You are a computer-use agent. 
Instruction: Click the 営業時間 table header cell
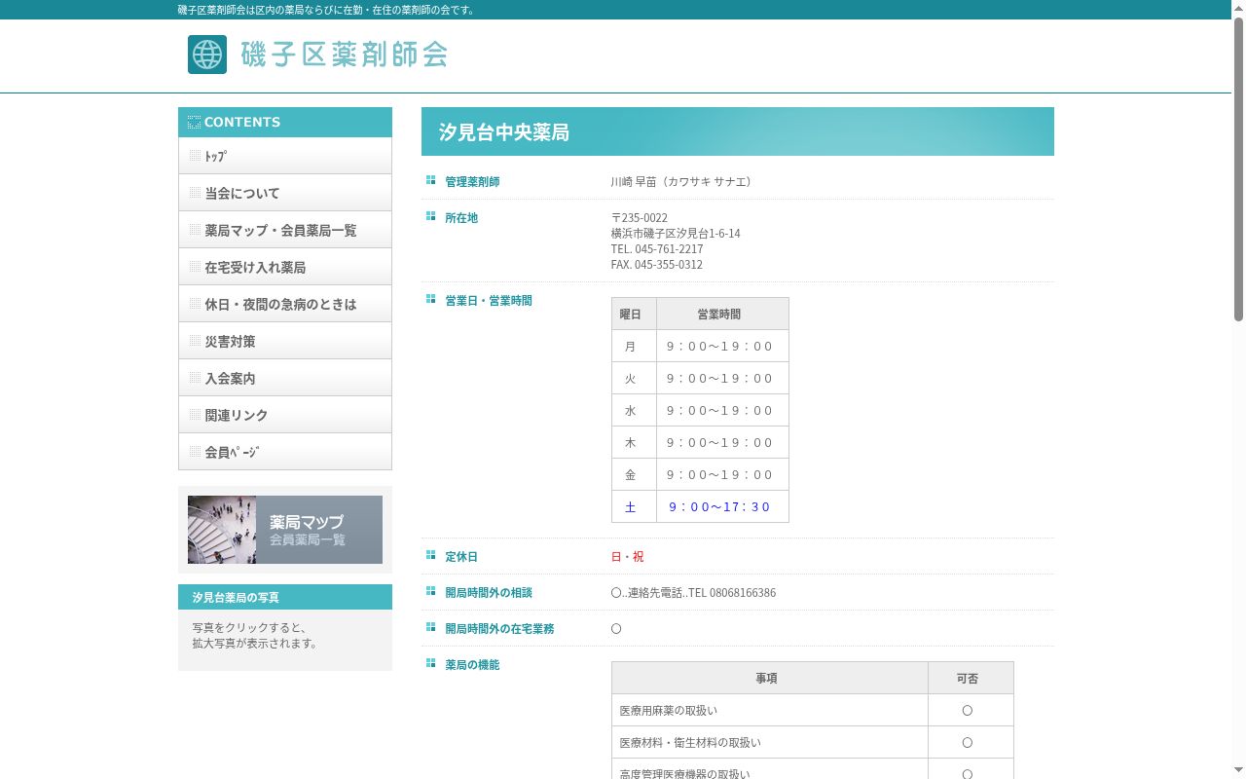pyautogui.click(x=722, y=314)
